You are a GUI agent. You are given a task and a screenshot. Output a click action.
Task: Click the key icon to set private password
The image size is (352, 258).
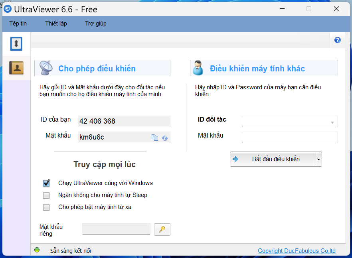[162, 229]
